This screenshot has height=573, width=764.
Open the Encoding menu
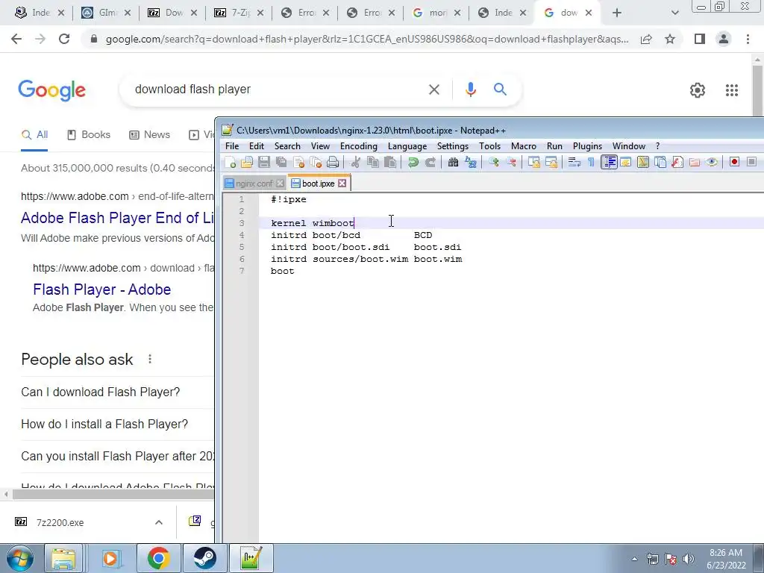coord(359,146)
